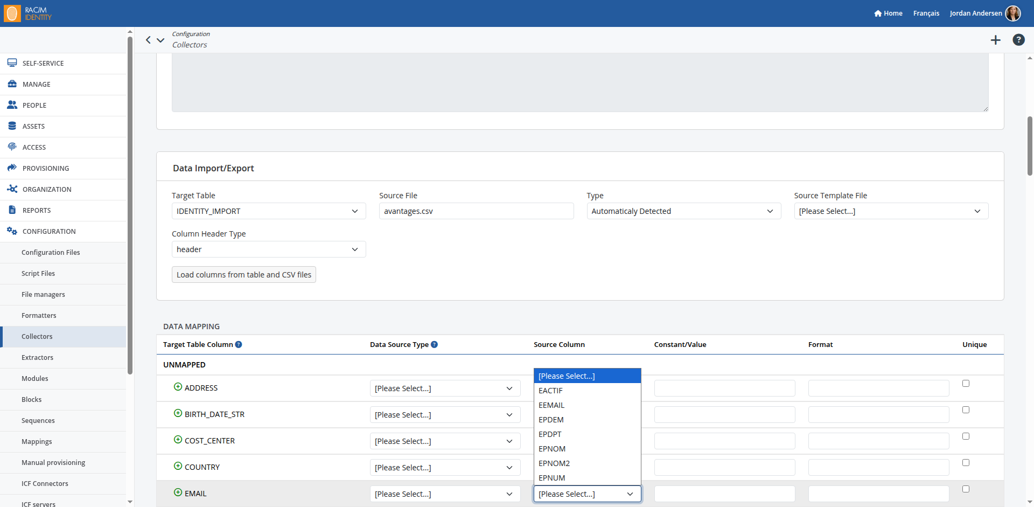Tick the Unique checkbox for ADDRESS row

(966, 384)
